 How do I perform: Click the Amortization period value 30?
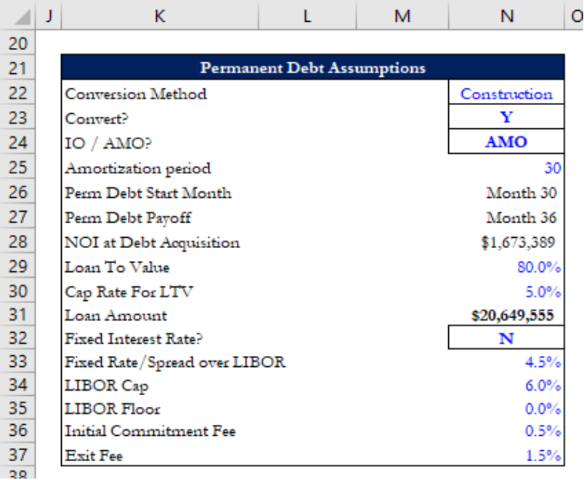506,167
